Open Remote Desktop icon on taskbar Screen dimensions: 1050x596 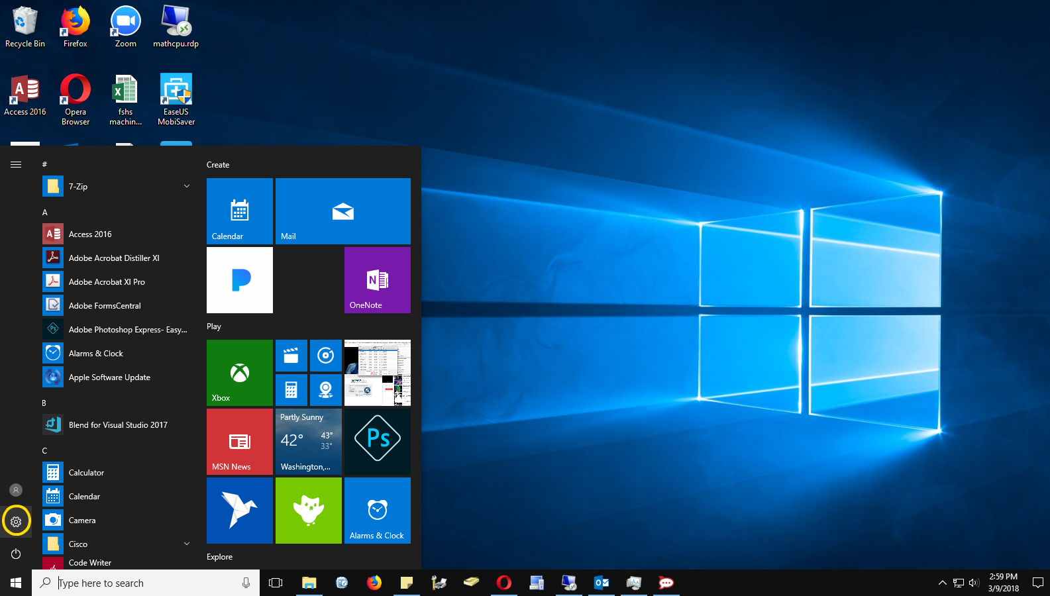pos(569,583)
